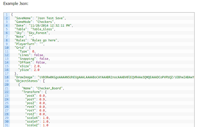This screenshot has height=127, width=198.
Task: Click the "Grid" key on line 10
Action: pyautogui.click(x=20, y=48)
